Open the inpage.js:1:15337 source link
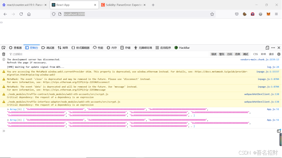 (x=268, y=72)
